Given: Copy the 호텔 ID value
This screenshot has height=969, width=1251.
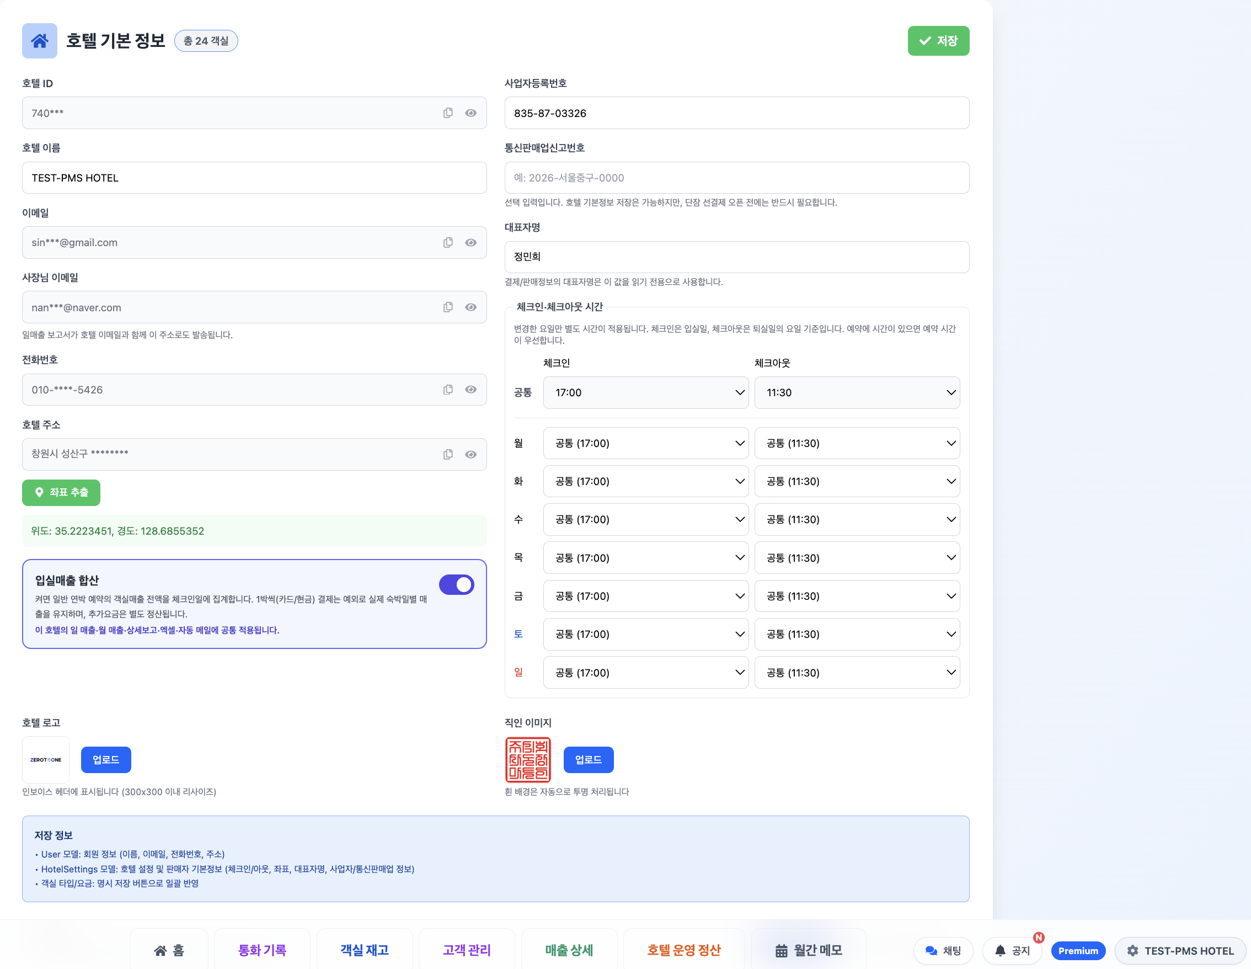Looking at the screenshot, I should click(x=448, y=113).
